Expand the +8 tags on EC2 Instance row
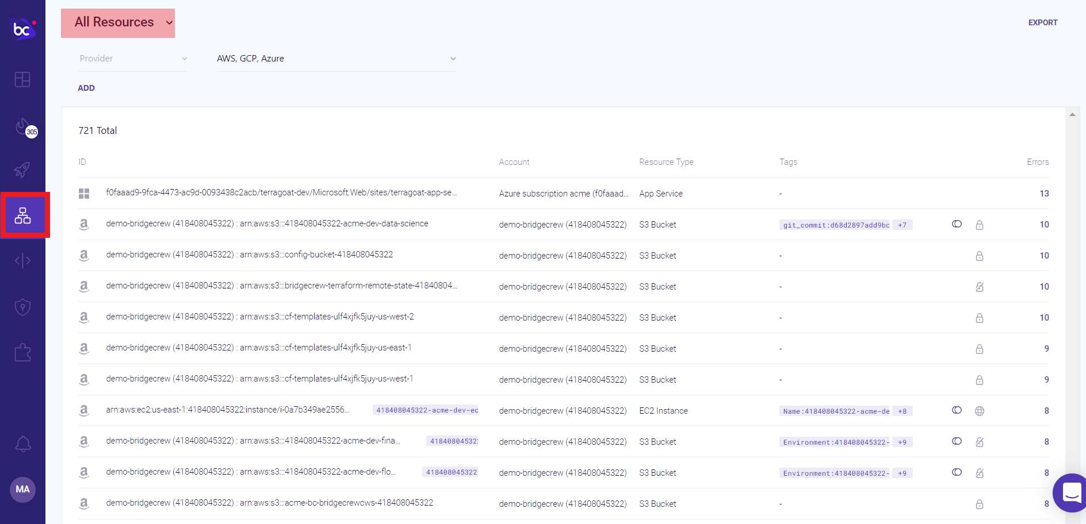This screenshot has width=1086, height=524. pos(903,411)
